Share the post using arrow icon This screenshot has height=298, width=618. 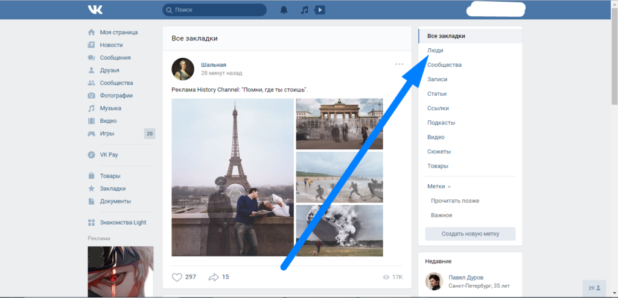(213, 277)
